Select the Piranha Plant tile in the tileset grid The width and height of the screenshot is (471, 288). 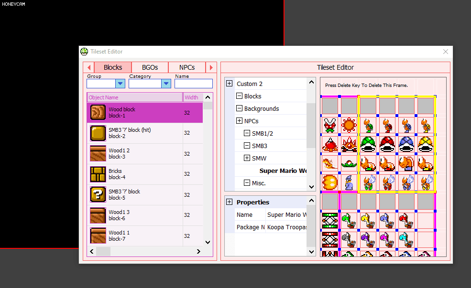(330, 126)
